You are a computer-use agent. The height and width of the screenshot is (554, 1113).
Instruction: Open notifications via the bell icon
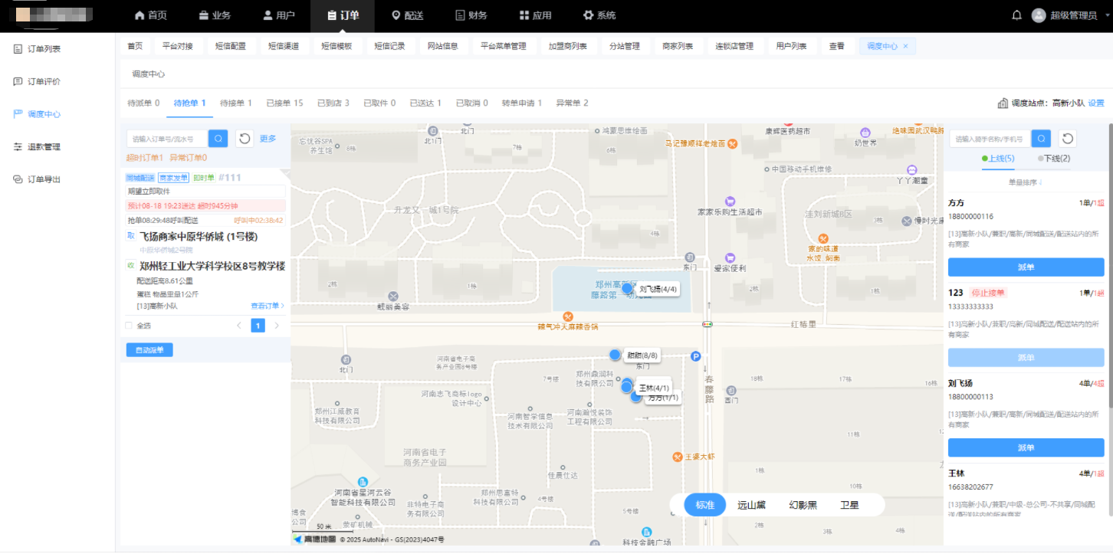[1017, 15]
